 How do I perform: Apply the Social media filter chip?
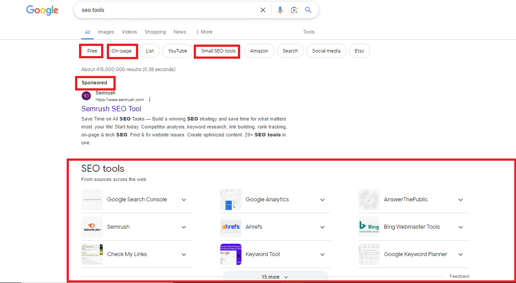tap(326, 51)
